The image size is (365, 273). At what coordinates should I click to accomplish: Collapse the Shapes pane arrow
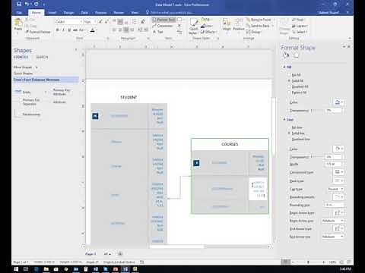pos(76,50)
